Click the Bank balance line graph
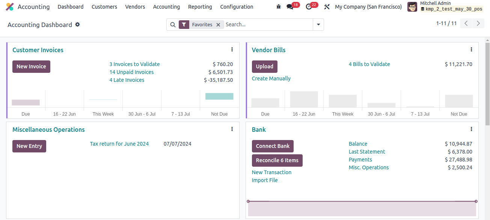490x220 pixels. point(362,208)
